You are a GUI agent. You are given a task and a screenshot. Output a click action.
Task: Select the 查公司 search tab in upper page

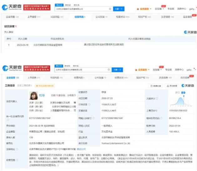59,5
